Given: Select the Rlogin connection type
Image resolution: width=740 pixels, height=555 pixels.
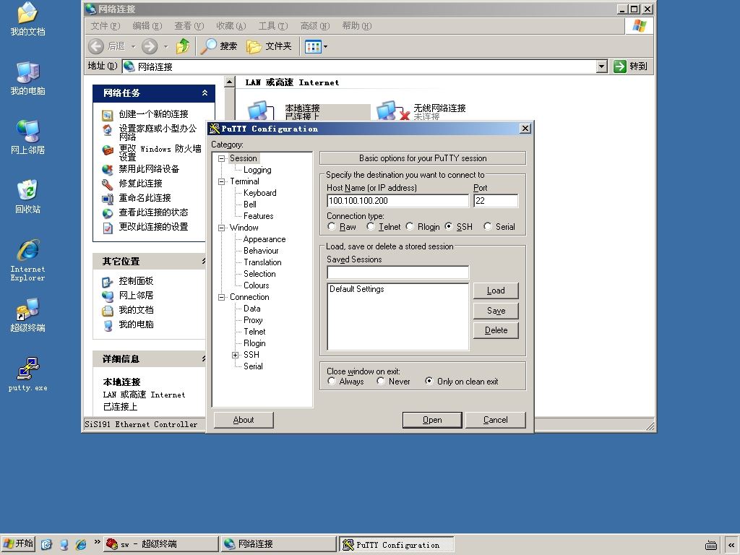Looking at the screenshot, I should pyautogui.click(x=410, y=226).
